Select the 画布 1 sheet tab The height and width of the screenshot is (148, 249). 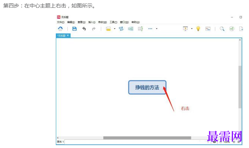tap(60, 142)
